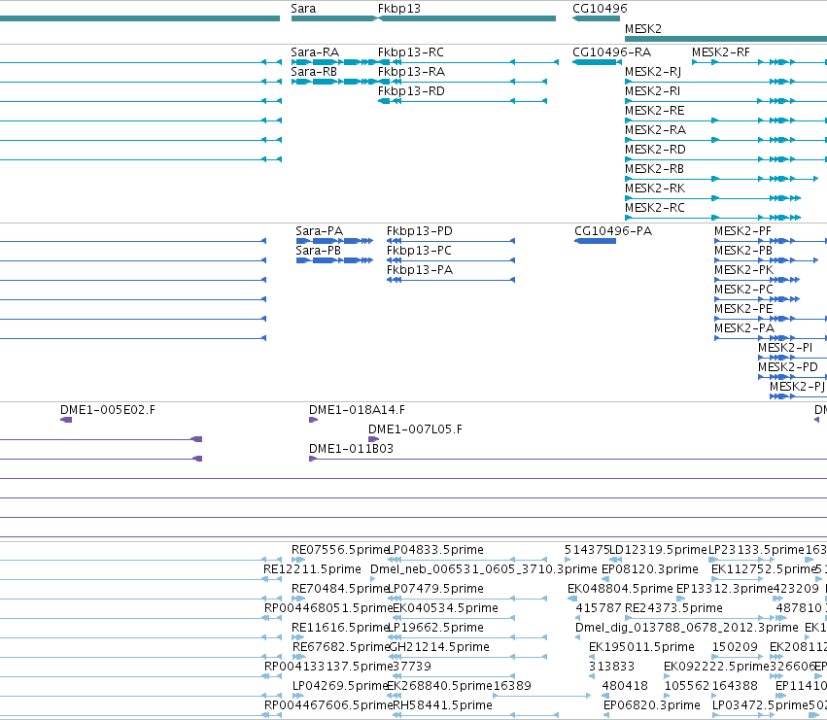
Task: Open EST Dmel_neb_006531_0605_3710.3prime
Action: [484, 569]
